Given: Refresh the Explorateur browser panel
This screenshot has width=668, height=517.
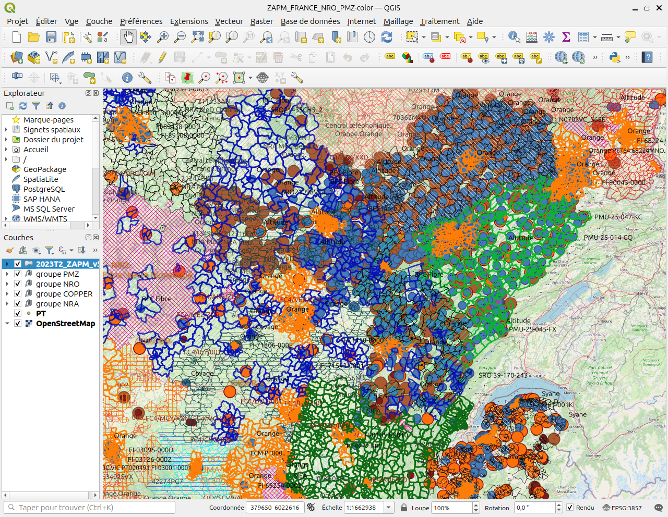Looking at the screenshot, I should [23, 106].
